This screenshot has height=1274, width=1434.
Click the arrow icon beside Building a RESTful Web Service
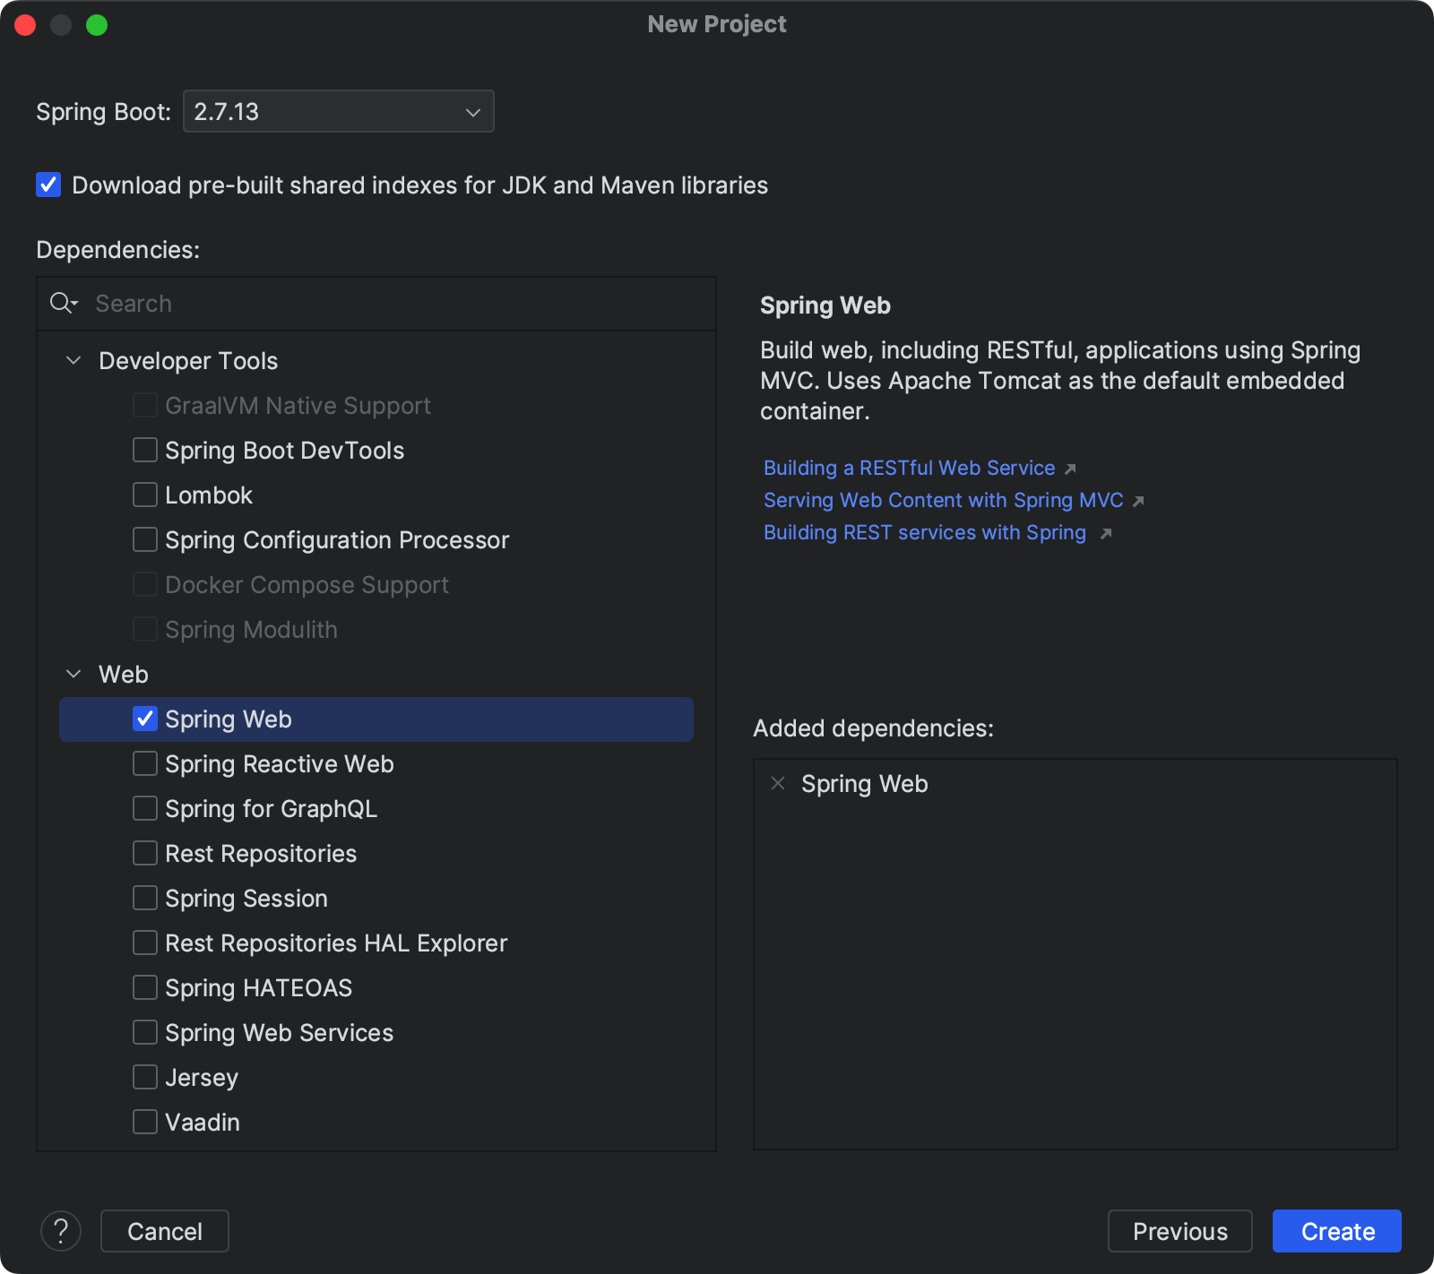pyautogui.click(x=1070, y=469)
